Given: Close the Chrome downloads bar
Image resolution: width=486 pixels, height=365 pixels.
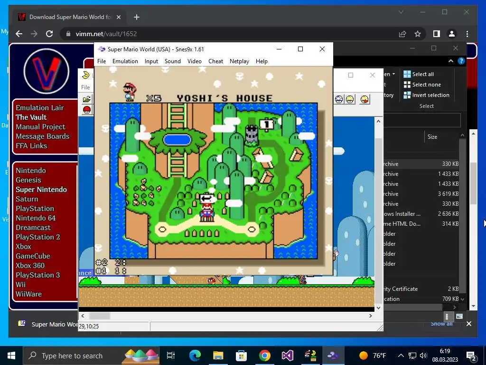Looking at the screenshot, I should [x=468, y=324].
